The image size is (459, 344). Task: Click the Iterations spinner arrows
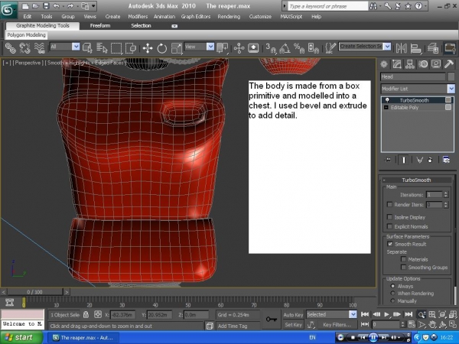click(x=446, y=194)
